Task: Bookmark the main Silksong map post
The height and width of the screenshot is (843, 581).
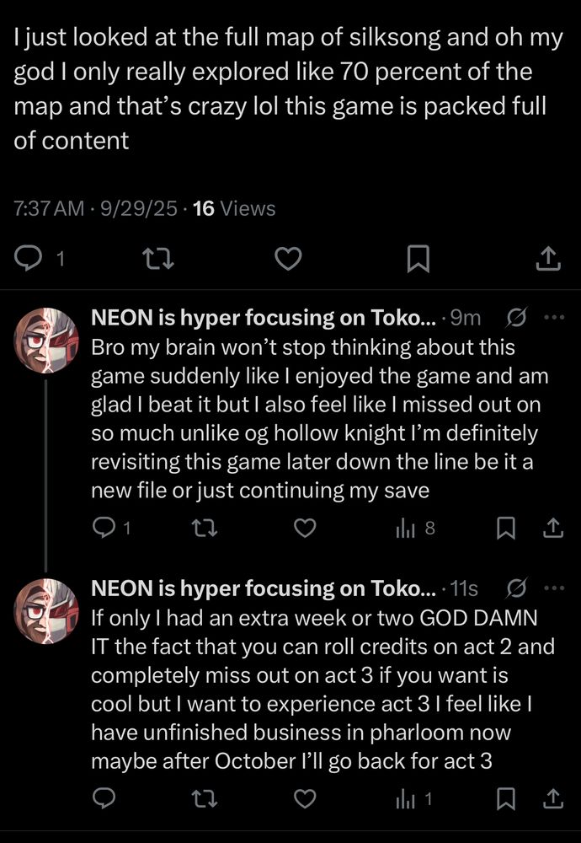Action: (418, 260)
